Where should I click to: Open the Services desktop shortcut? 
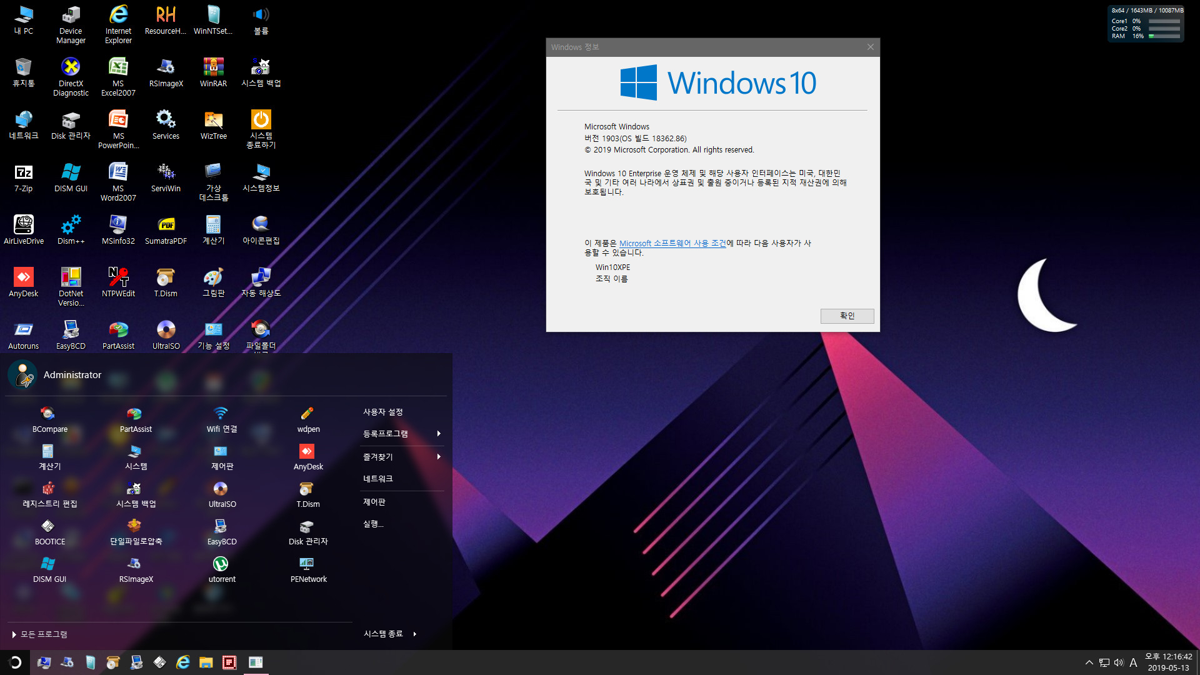[166, 125]
